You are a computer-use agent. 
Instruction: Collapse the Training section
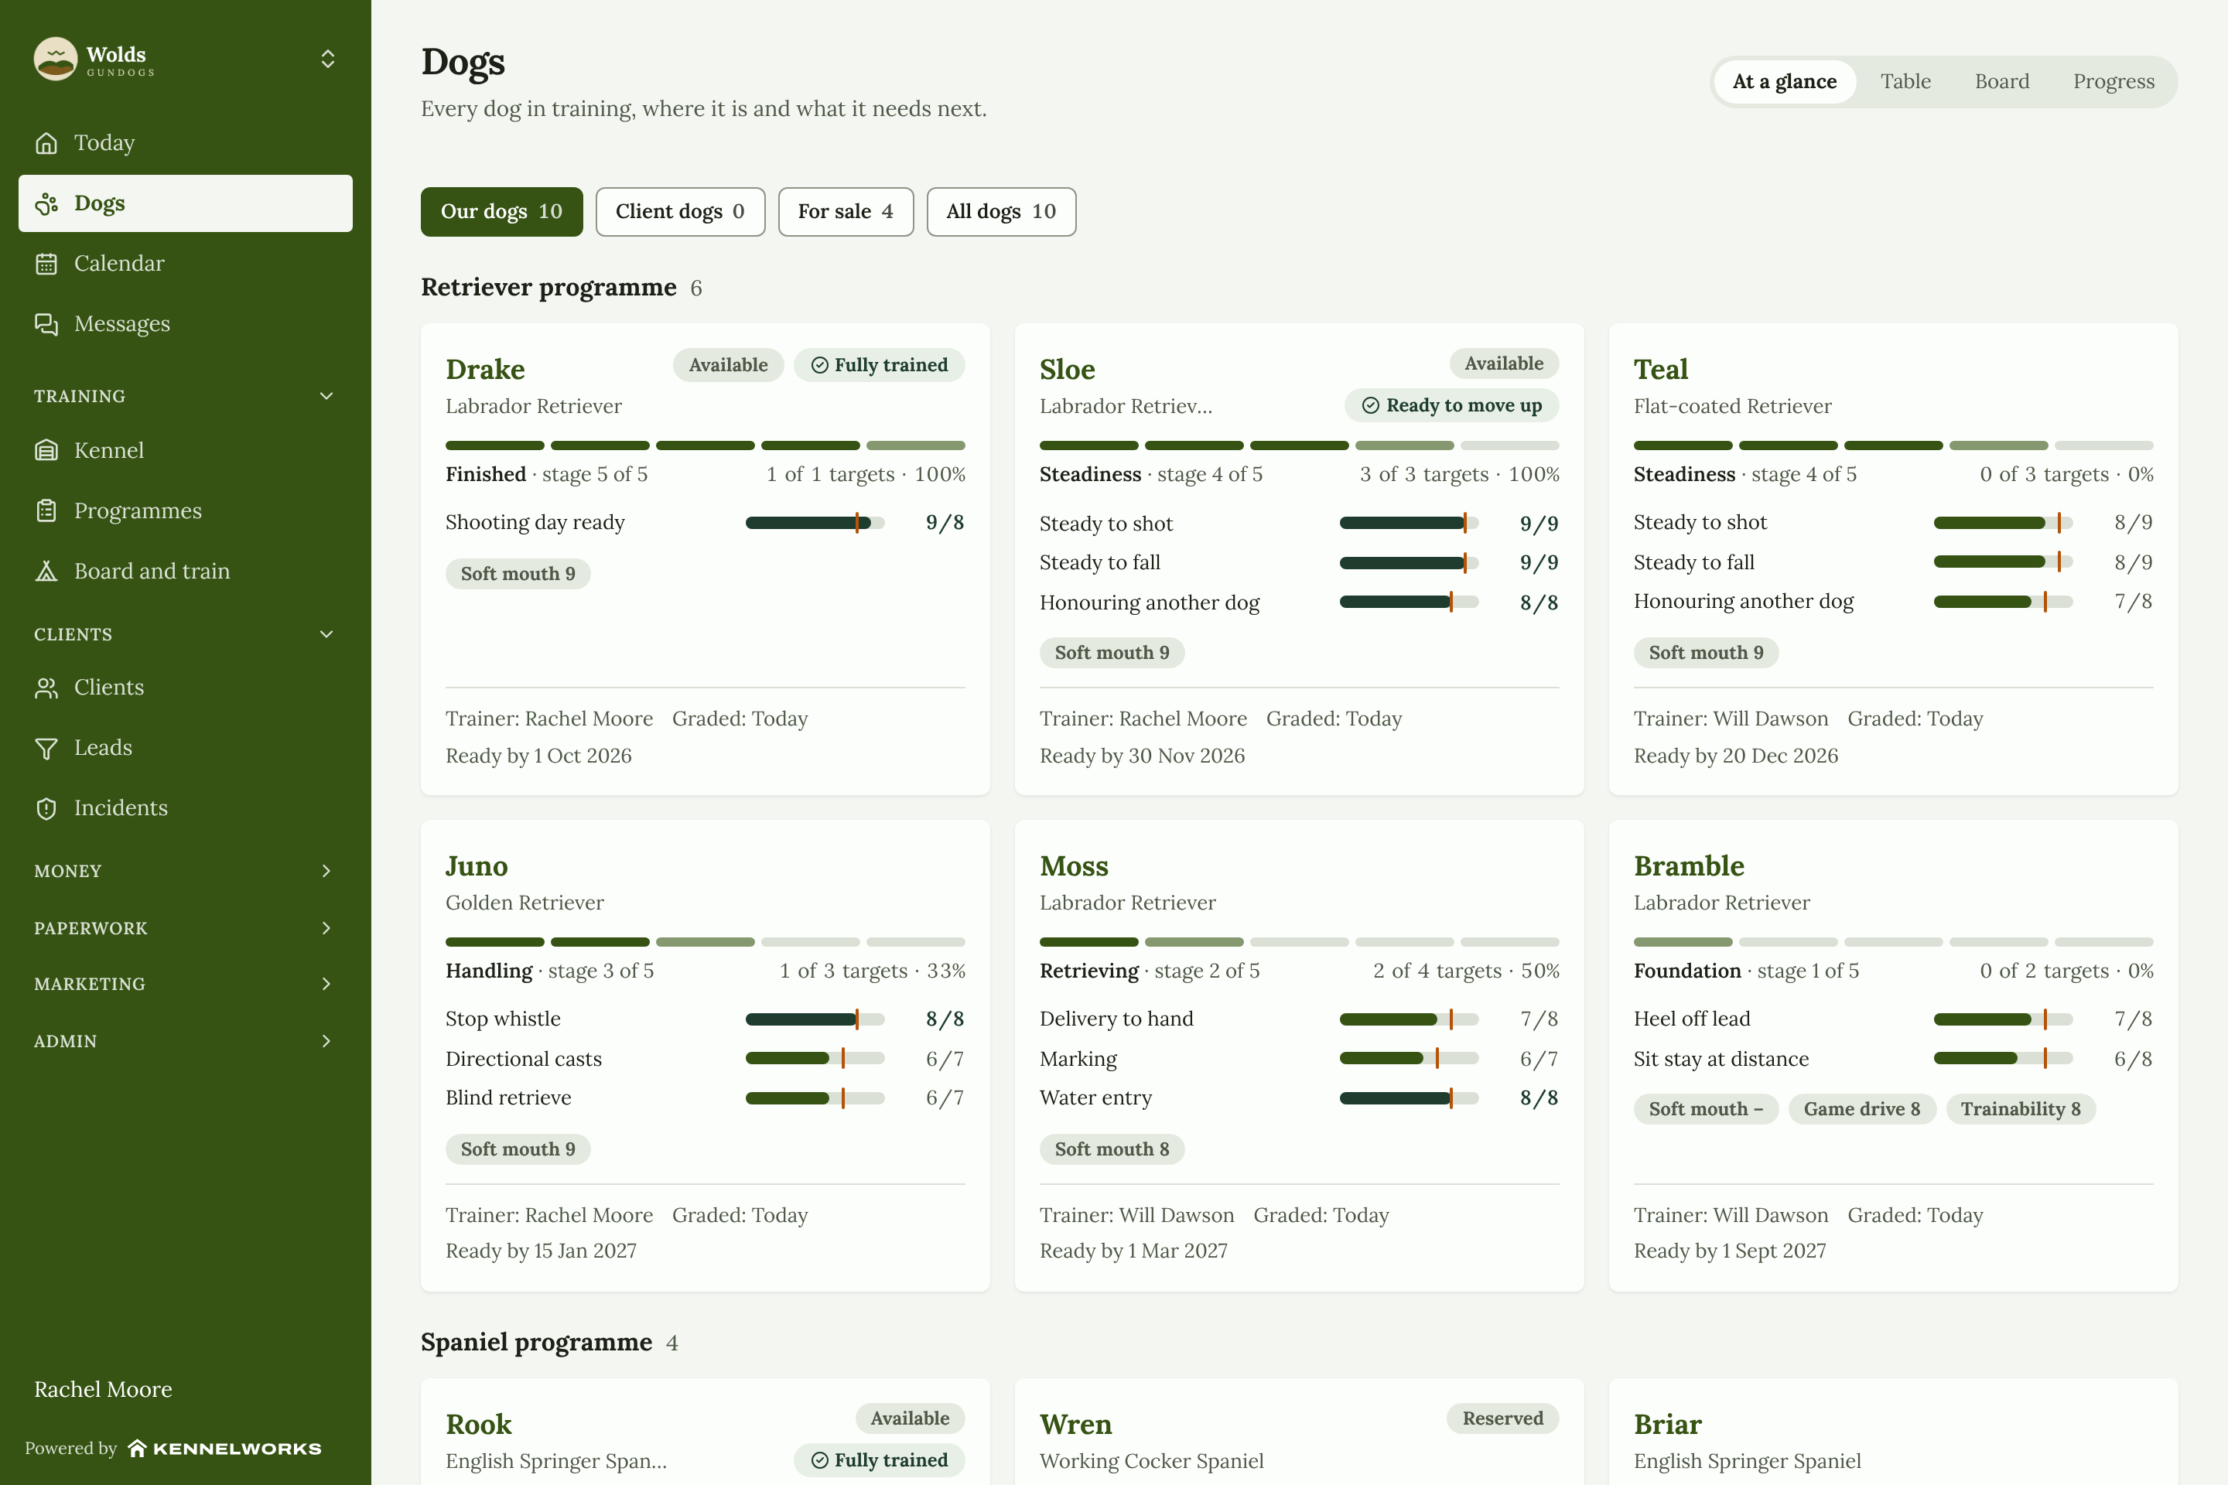coord(326,396)
